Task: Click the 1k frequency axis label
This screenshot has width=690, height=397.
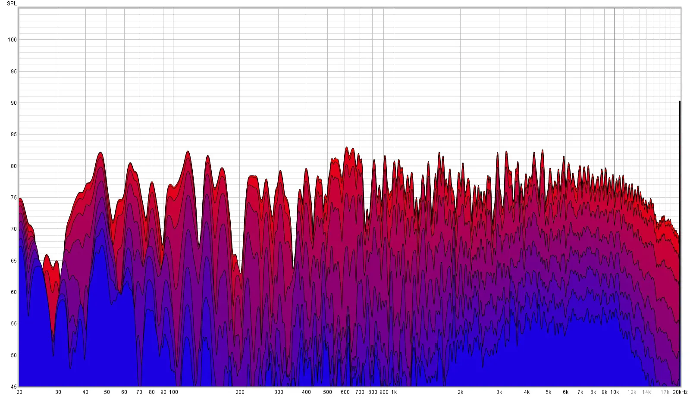Action: click(x=394, y=392)
